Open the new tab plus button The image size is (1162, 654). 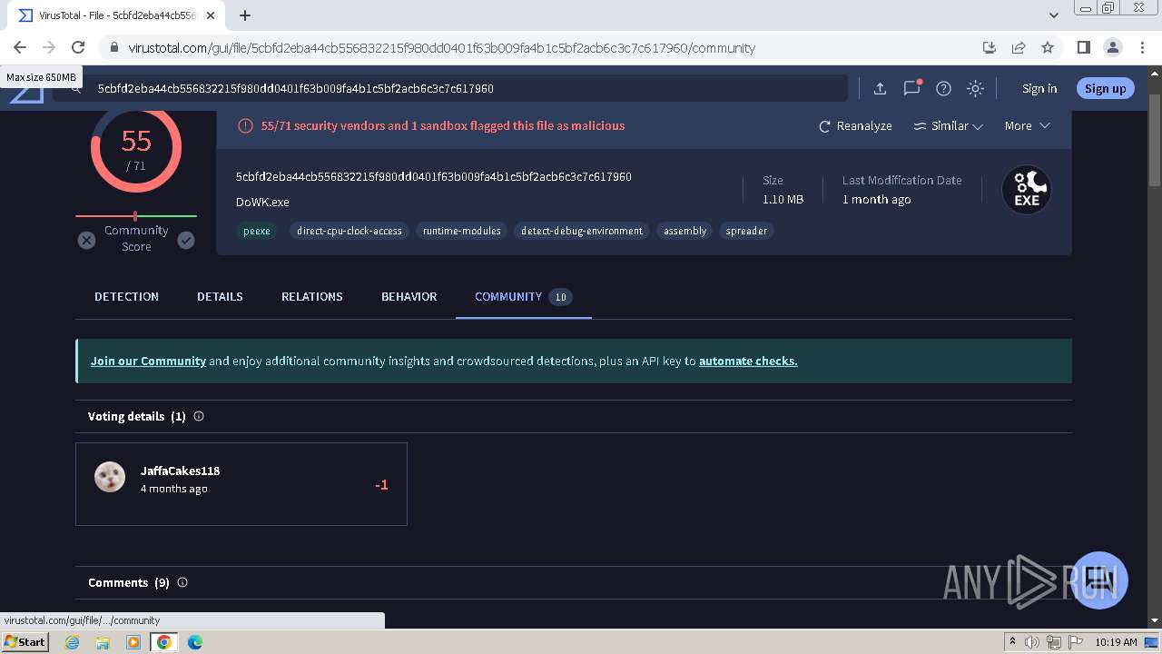(245, 15)
